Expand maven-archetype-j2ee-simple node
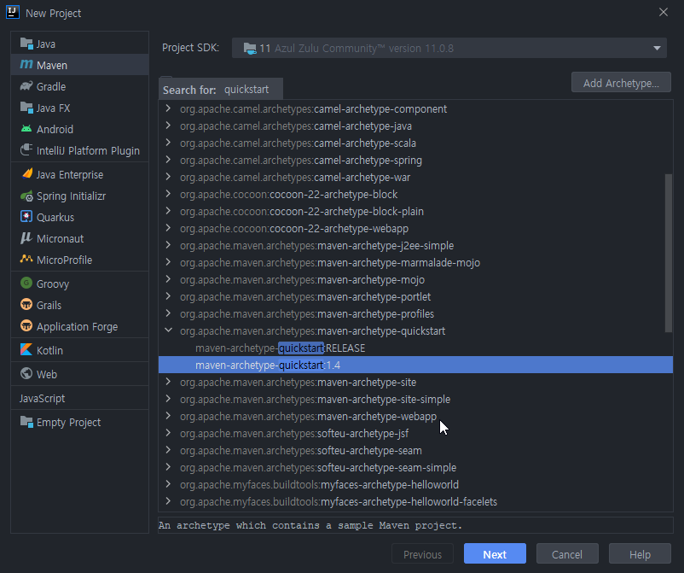 (168, 245)
